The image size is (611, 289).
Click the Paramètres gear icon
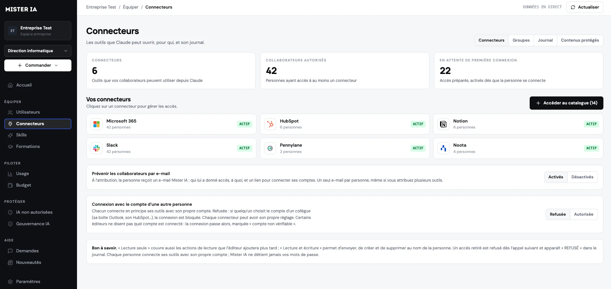pos(10,282)
